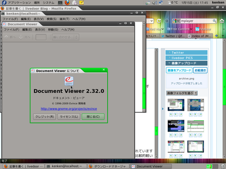Launch the terminal from the top panel icon
Image resolution: width=226 pixels, height=169 pixels.
(60, 3)
